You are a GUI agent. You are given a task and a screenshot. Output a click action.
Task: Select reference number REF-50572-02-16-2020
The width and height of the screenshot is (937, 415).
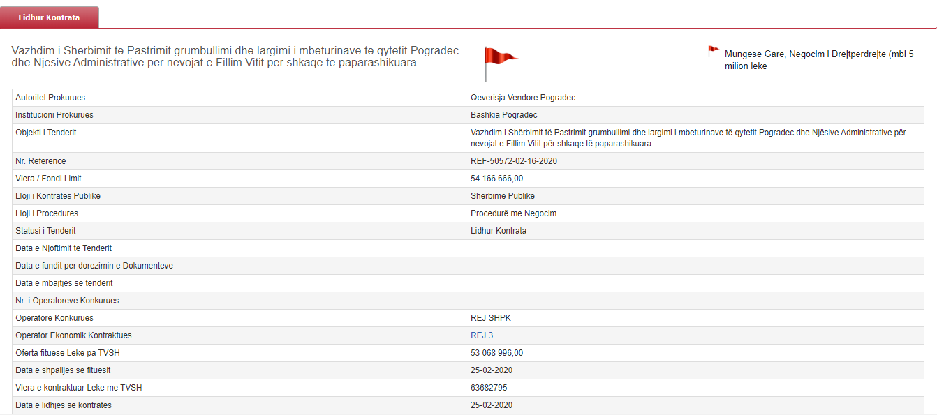pos(514,161)
